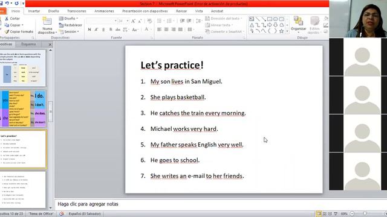Open the Acrobat ribbon tab

[217, 11]
